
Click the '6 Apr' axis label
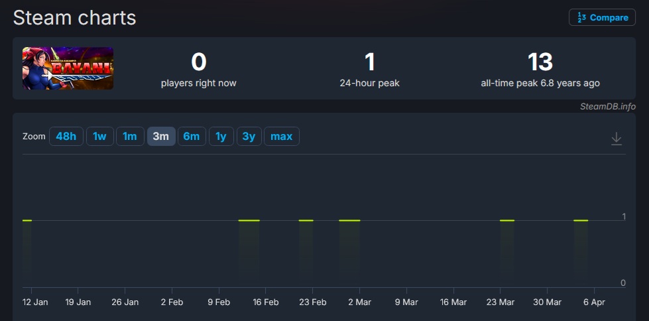coord(595,302)
